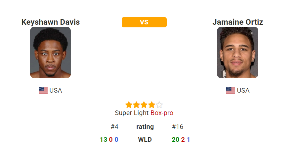Click Ortiz's 20 wins number
301x150 pixels.
(x=175, y=139)
